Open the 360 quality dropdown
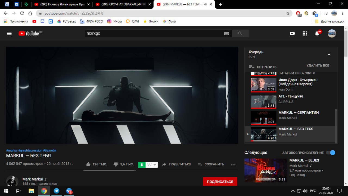Viewport: 348px width, 196px height. 152,165
